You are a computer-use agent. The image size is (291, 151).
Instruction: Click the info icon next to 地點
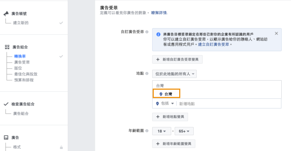coord(147,73)
